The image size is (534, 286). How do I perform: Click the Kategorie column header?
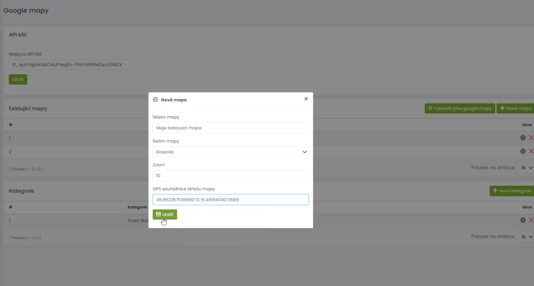137,207
